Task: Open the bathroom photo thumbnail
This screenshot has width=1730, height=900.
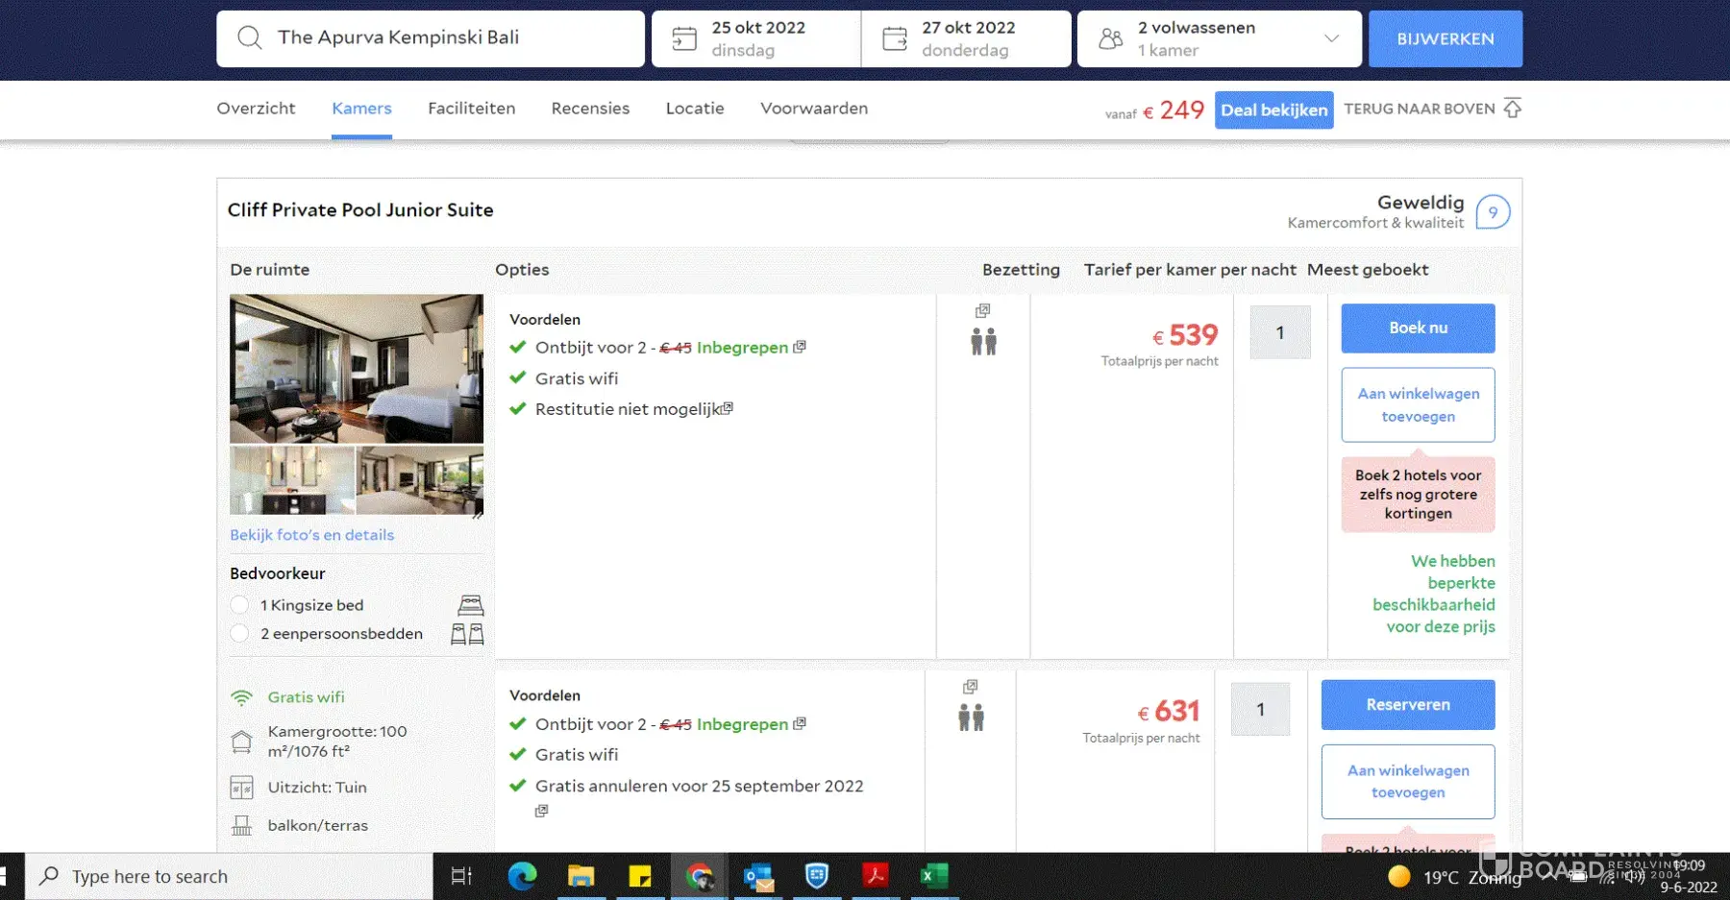Action: [x=292, y=480]
